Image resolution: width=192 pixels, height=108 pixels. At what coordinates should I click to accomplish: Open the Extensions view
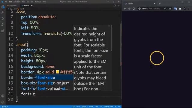click(3, 31)
